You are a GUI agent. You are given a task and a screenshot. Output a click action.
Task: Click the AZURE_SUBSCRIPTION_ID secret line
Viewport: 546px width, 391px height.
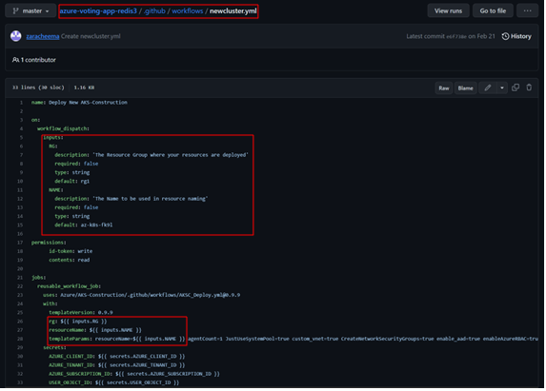click(x=134, y=374)
